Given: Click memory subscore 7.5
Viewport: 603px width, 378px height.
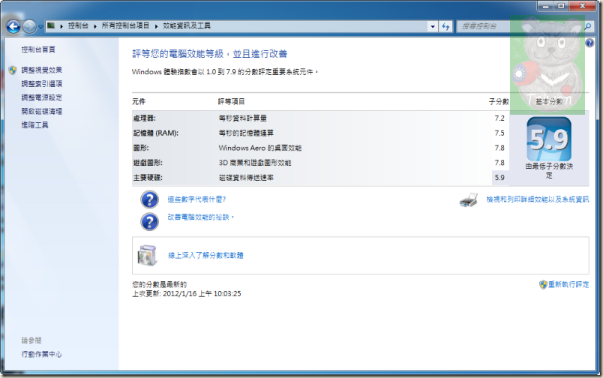Looking at the screenshot, I should coord(499,133).
